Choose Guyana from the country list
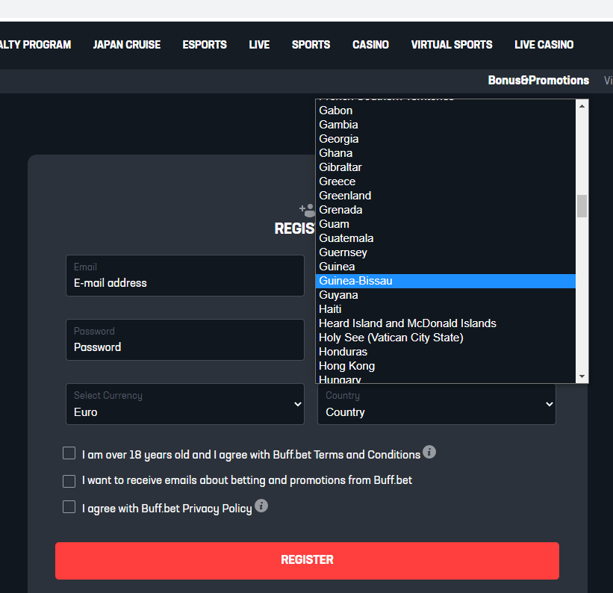 point(445,295)
